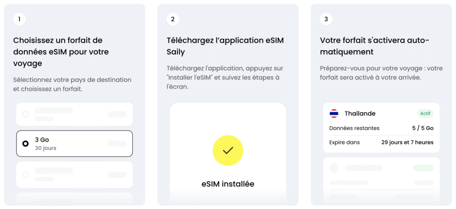Click the greyed placeholder avatar circle
Viewport: 456px width, 209px height.
click(334, 168)
